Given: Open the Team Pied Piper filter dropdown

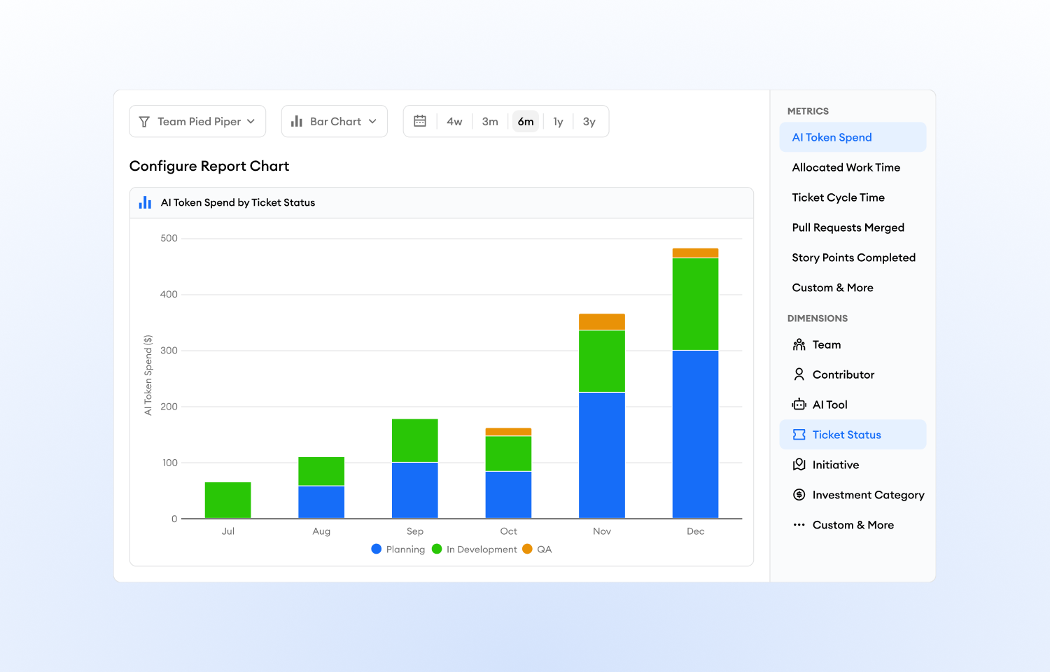Looking at the screenshot, I should pos(197,121).
